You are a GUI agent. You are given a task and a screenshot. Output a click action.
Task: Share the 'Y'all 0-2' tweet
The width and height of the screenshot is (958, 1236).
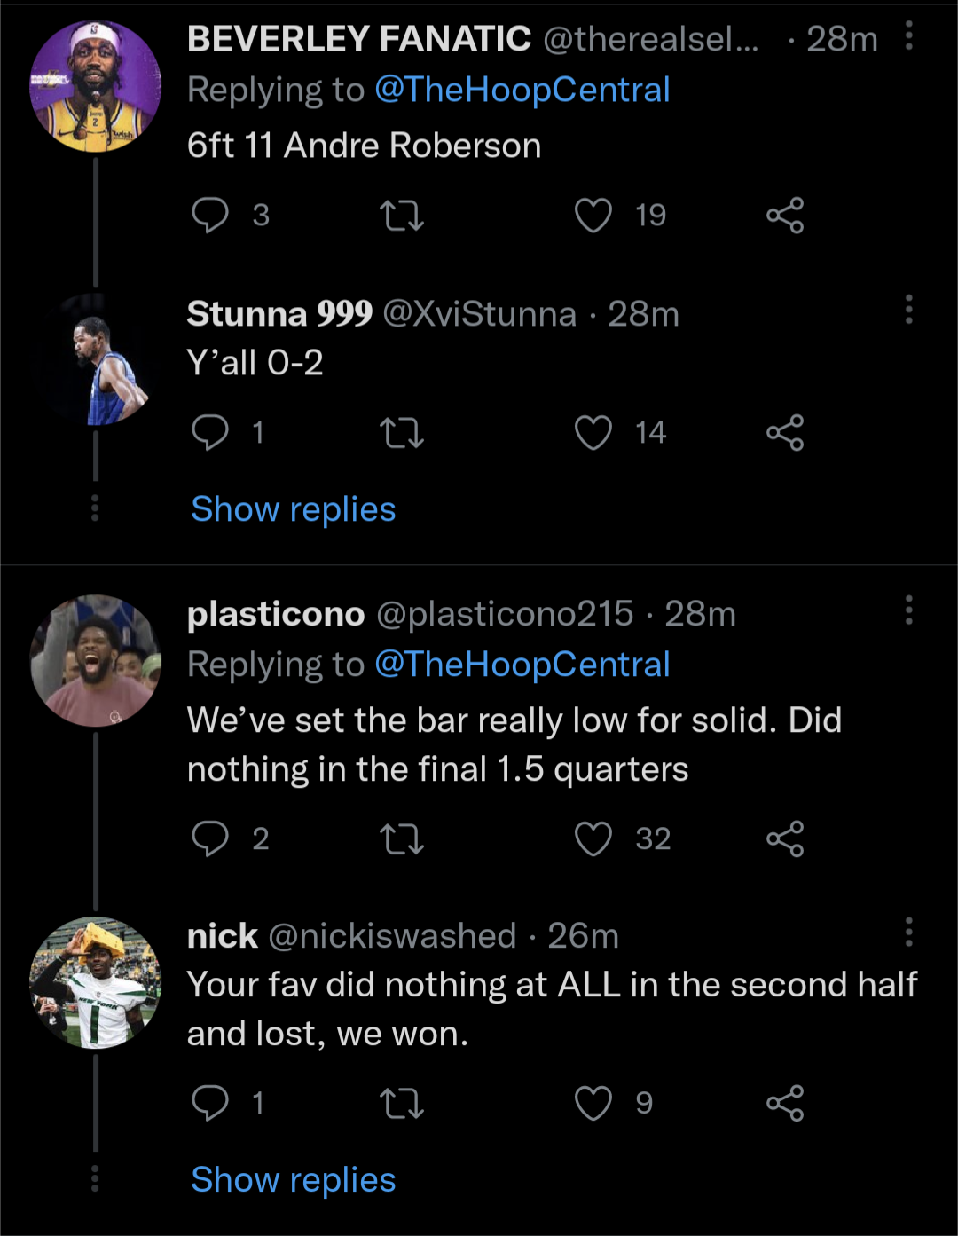point(785,433)
